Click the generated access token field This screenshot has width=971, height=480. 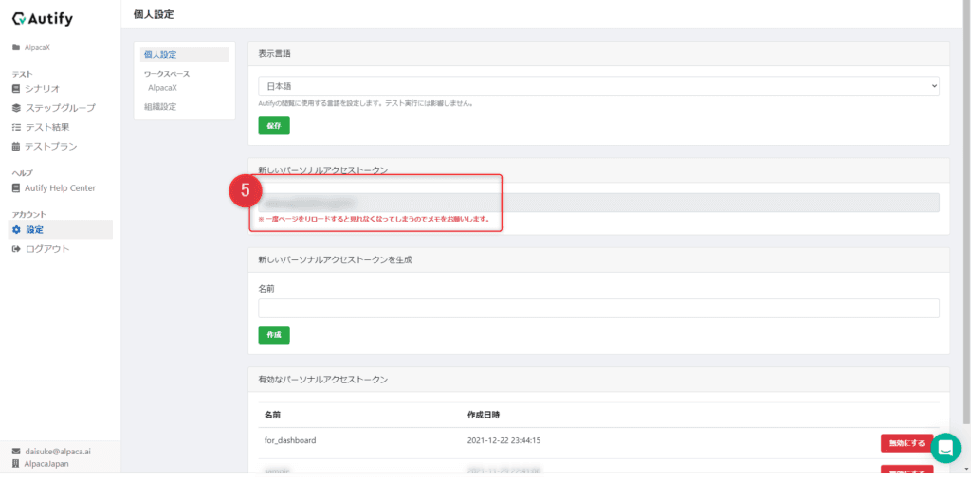point(598,203)
